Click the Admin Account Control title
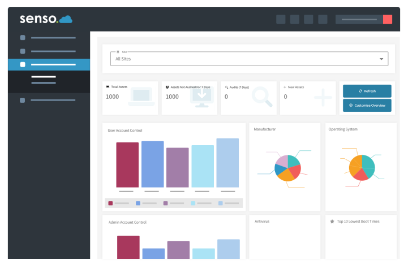This screenshot has width=408, height=265. pos(127,223)
